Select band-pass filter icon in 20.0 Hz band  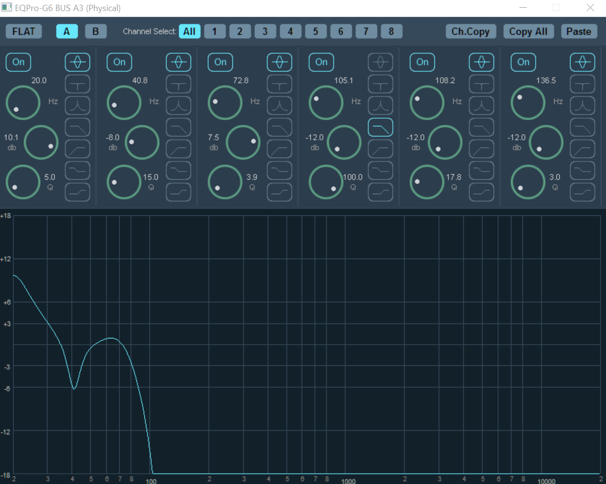[77, 105]
